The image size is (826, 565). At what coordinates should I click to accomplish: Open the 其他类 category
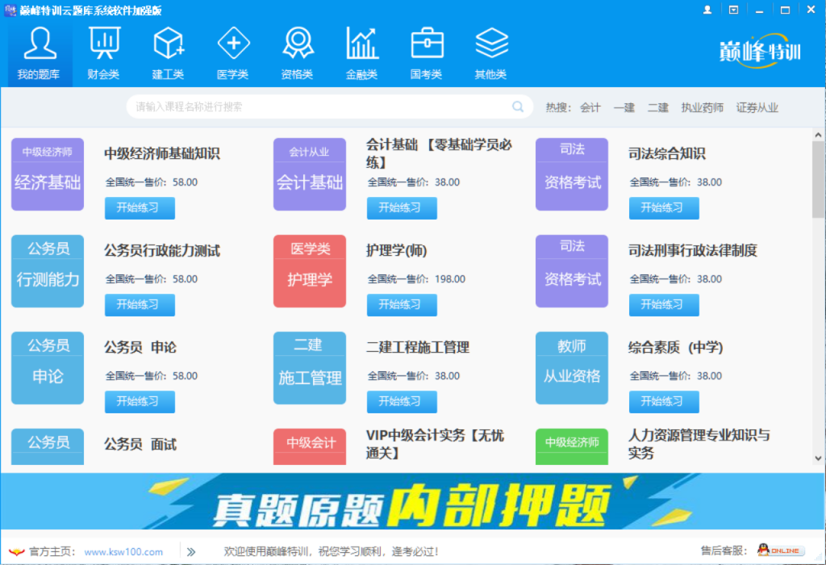click(491, 54)
